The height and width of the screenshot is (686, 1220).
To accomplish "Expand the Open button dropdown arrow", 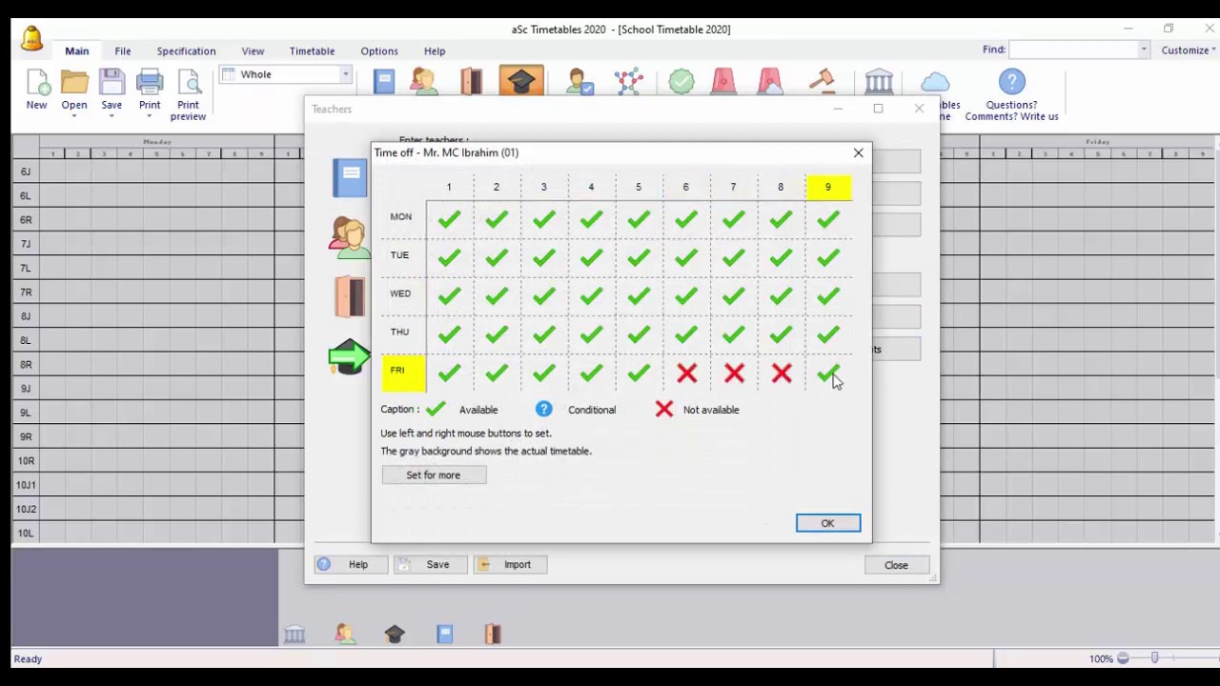I will [74, 116].
